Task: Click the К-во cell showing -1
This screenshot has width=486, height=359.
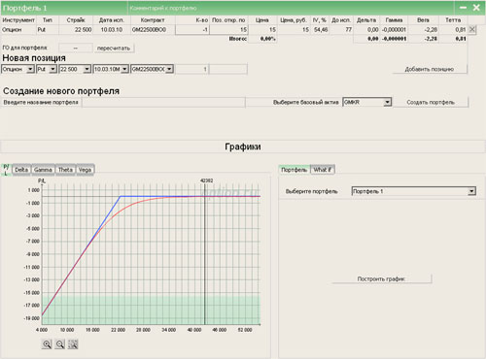Action: click(x=192, y=30)
